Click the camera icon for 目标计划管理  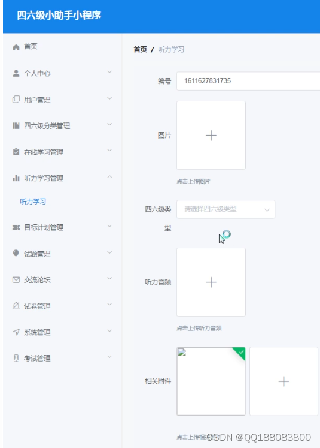tap(16, 227)
